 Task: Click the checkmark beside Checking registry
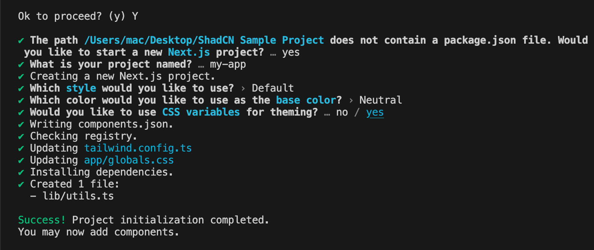21,136
